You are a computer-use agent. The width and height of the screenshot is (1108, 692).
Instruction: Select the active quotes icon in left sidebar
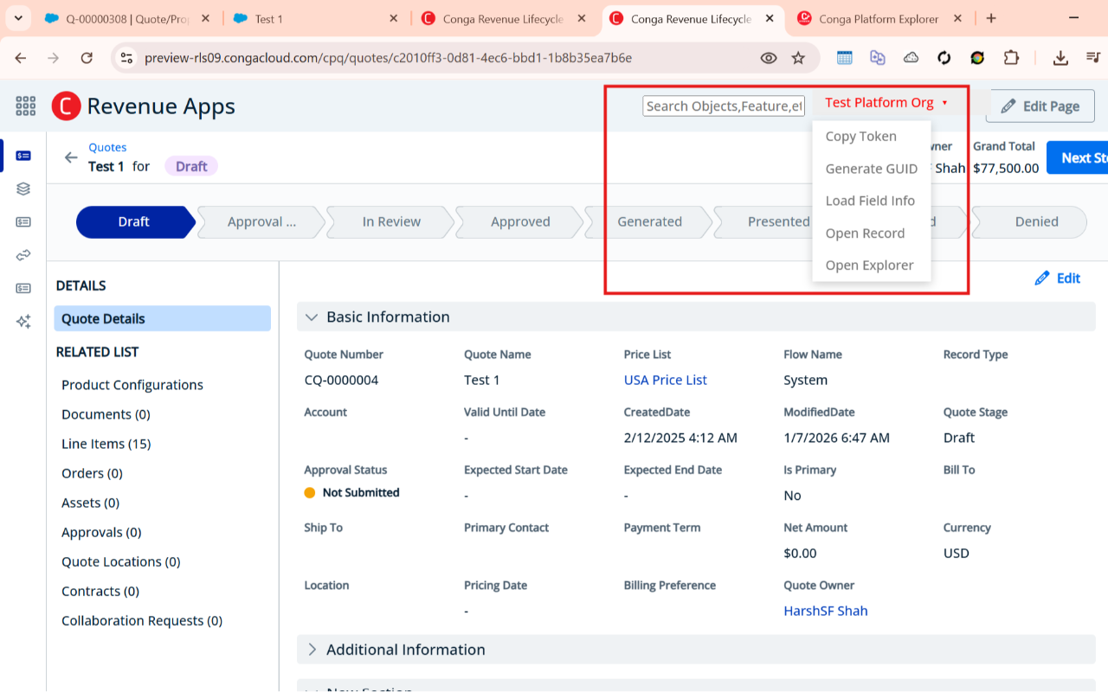pos(23,157)
